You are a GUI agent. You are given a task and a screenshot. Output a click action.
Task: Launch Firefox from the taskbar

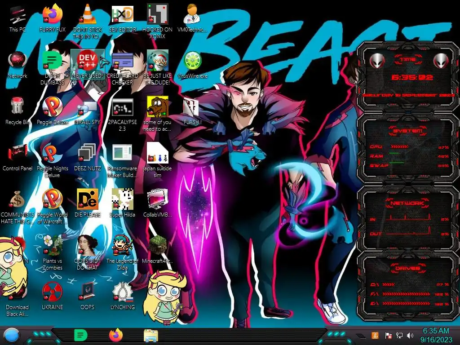(116, 335)
